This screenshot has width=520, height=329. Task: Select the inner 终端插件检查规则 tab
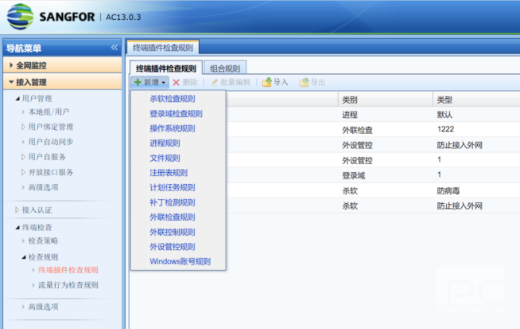[166, 69]
